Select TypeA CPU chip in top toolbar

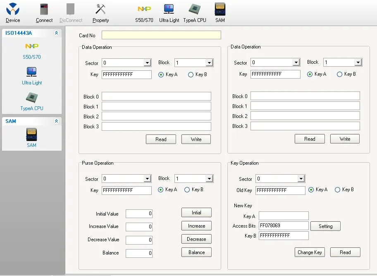(x=194, y=12)
